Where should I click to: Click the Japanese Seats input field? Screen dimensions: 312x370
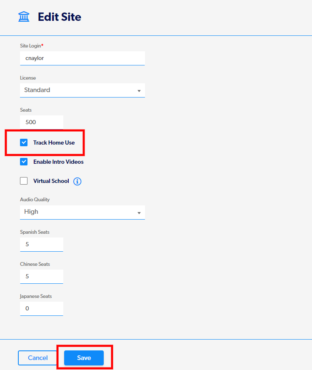click(42, 309)
